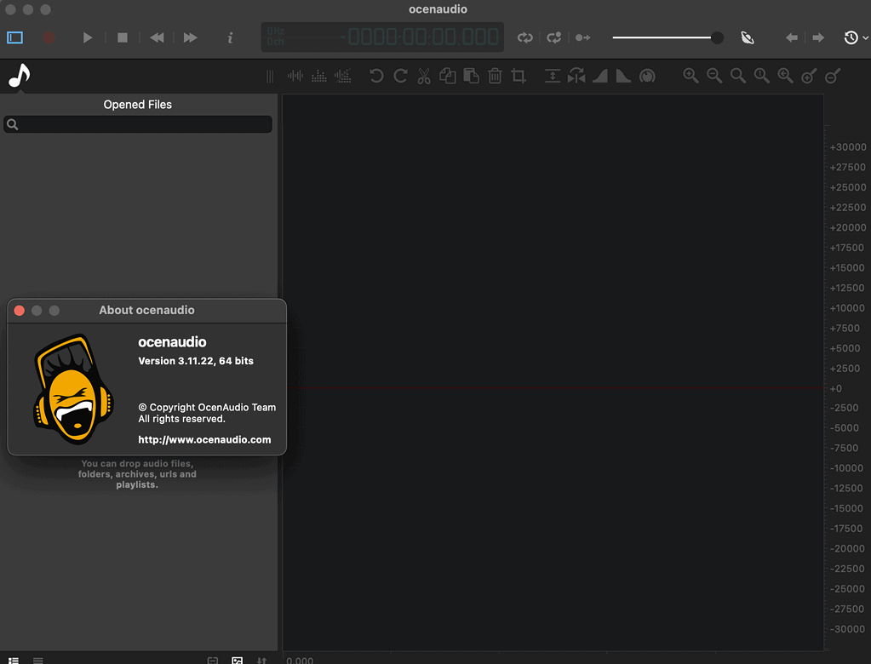871x664 pixels.
Task: Apply Fade In ramp icon
Action: [x=600, y=76]
